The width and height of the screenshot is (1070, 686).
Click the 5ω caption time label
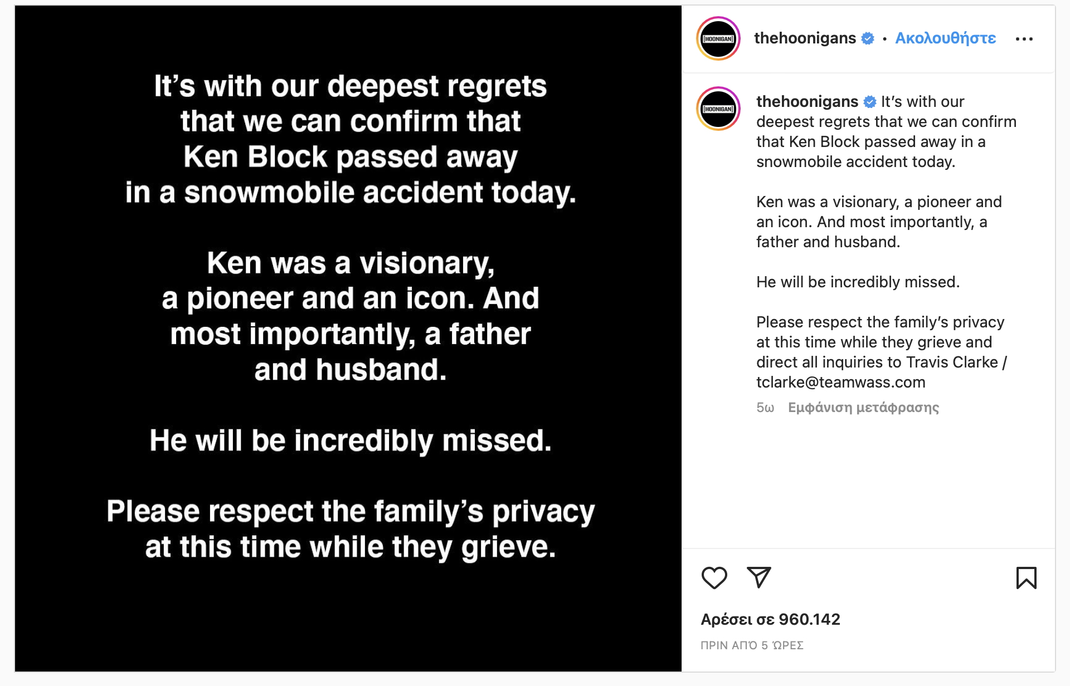tap(765, 408)
